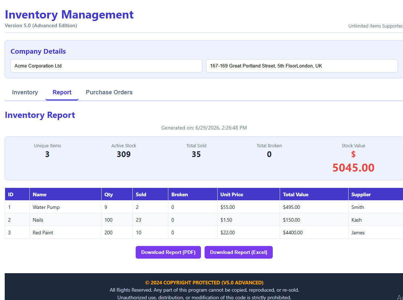Screen dimensions: 403x300
Task: Click the Inventory Management title
Action: 69,15
